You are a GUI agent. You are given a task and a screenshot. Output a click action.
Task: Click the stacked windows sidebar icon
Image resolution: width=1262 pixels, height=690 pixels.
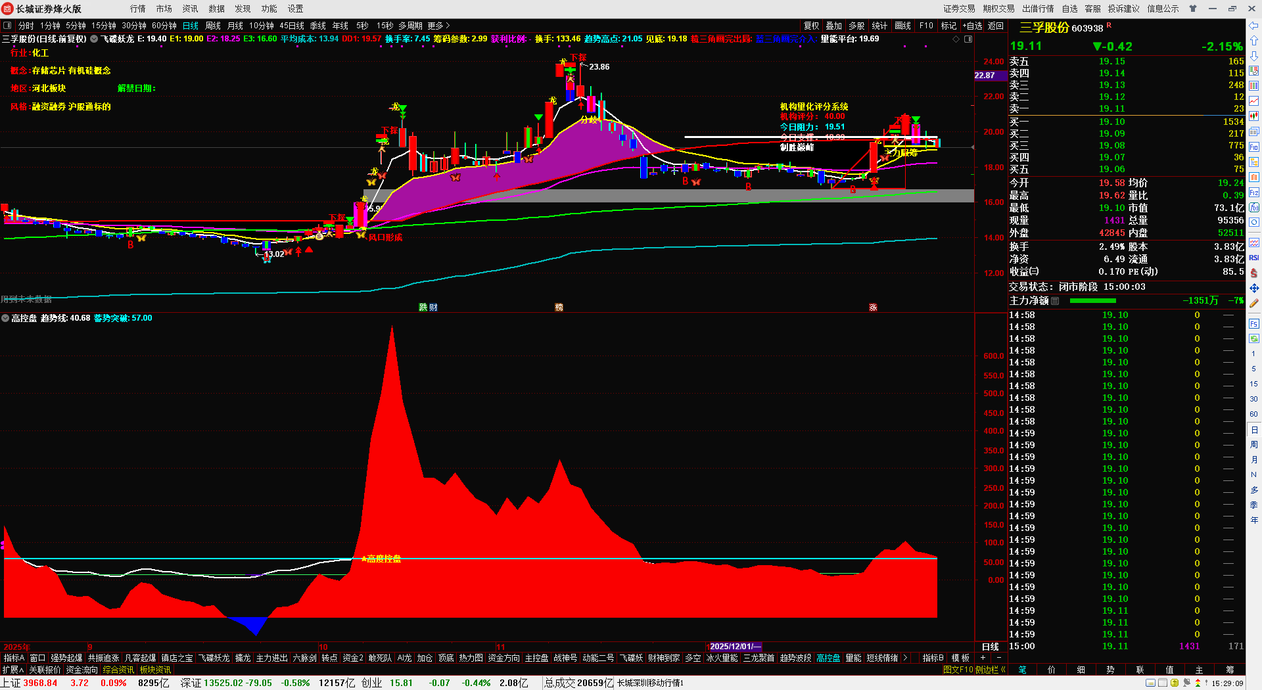click(x=1253, y=131)
